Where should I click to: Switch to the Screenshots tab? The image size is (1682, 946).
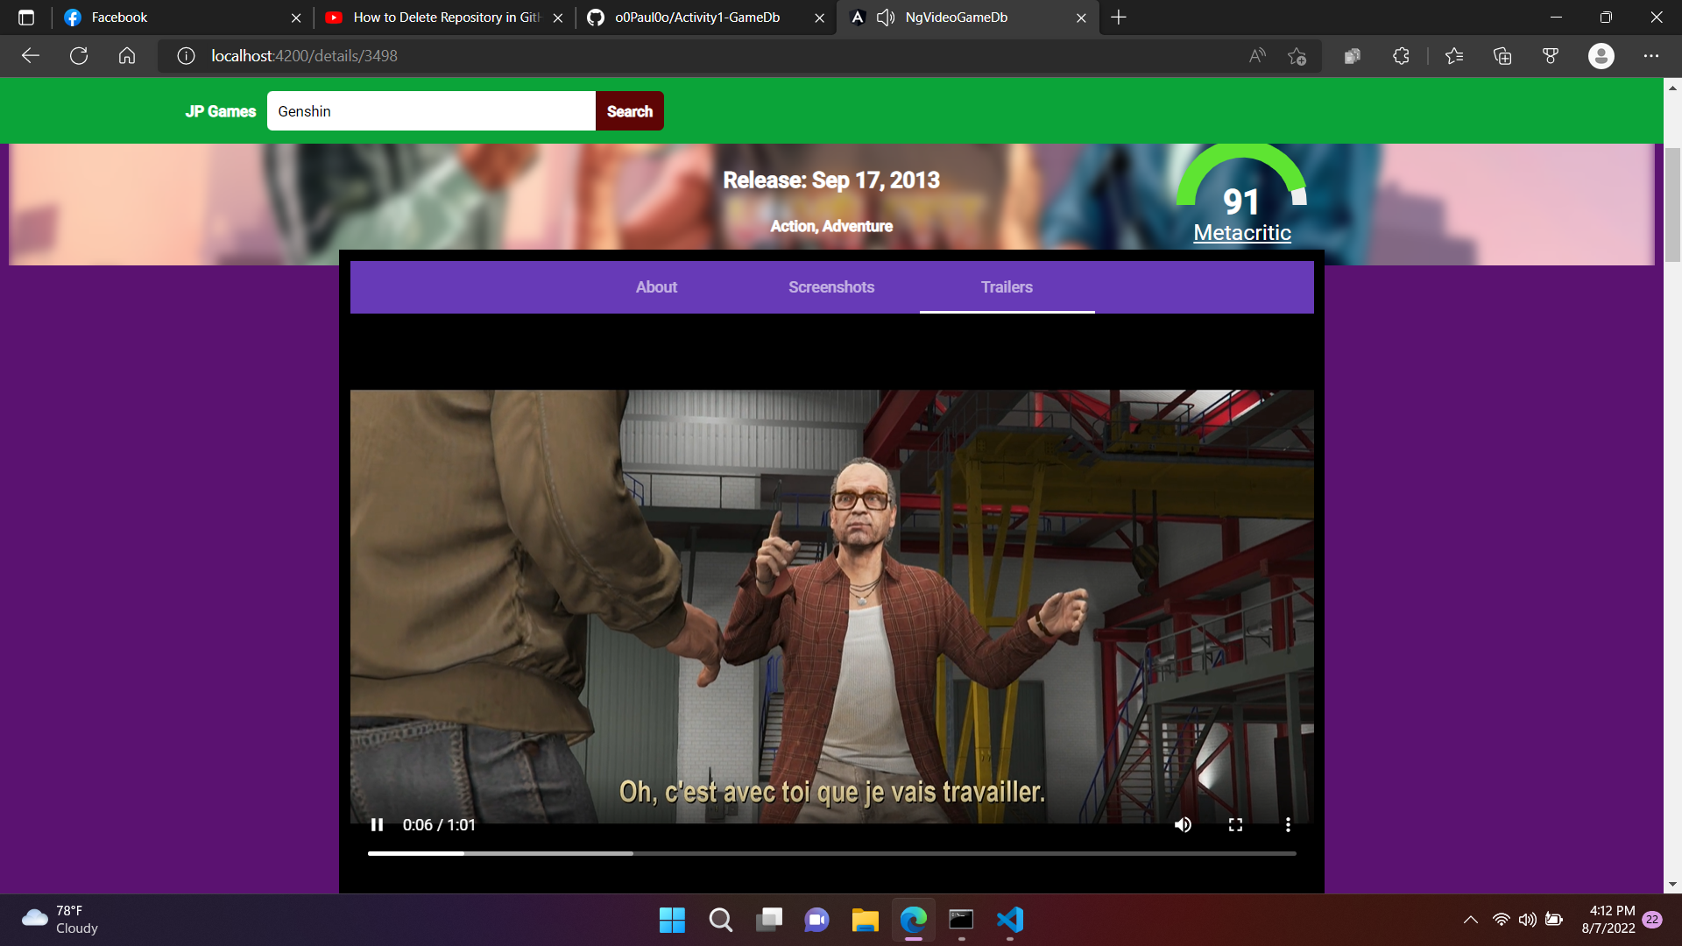click(x=831, y=287)
